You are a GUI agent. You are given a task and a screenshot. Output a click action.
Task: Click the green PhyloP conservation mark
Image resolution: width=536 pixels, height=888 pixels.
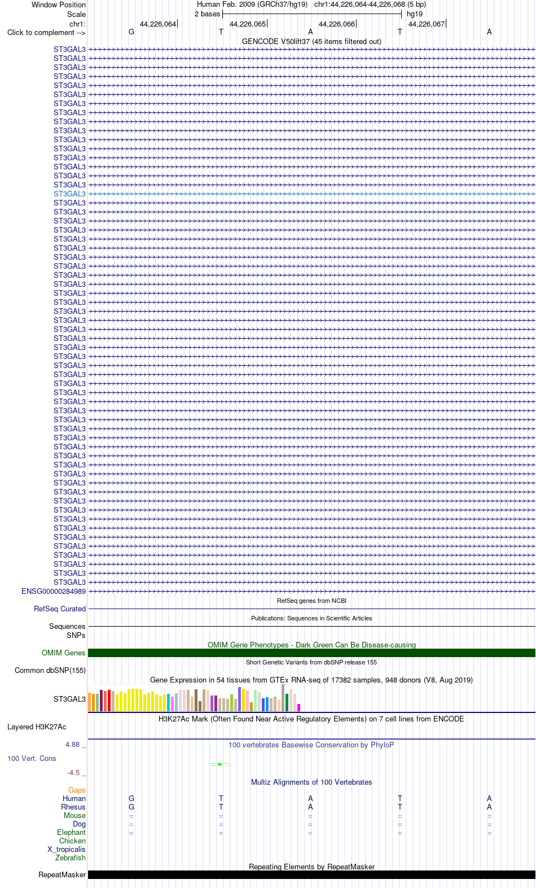pos(219,764)
